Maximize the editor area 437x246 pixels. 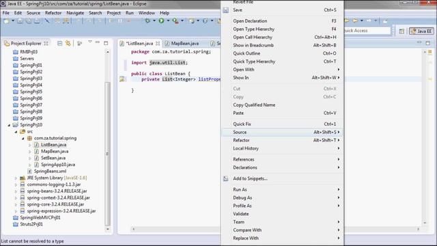point(428,43)
